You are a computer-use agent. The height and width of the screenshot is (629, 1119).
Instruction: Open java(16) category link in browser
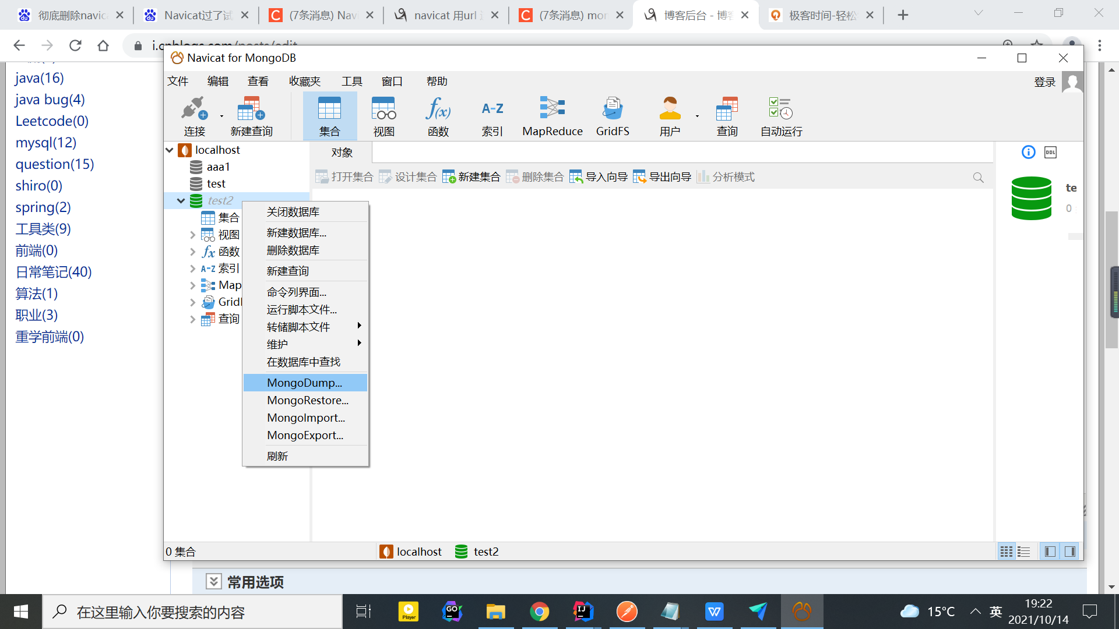pyautogui.click(x=39, y=78)
